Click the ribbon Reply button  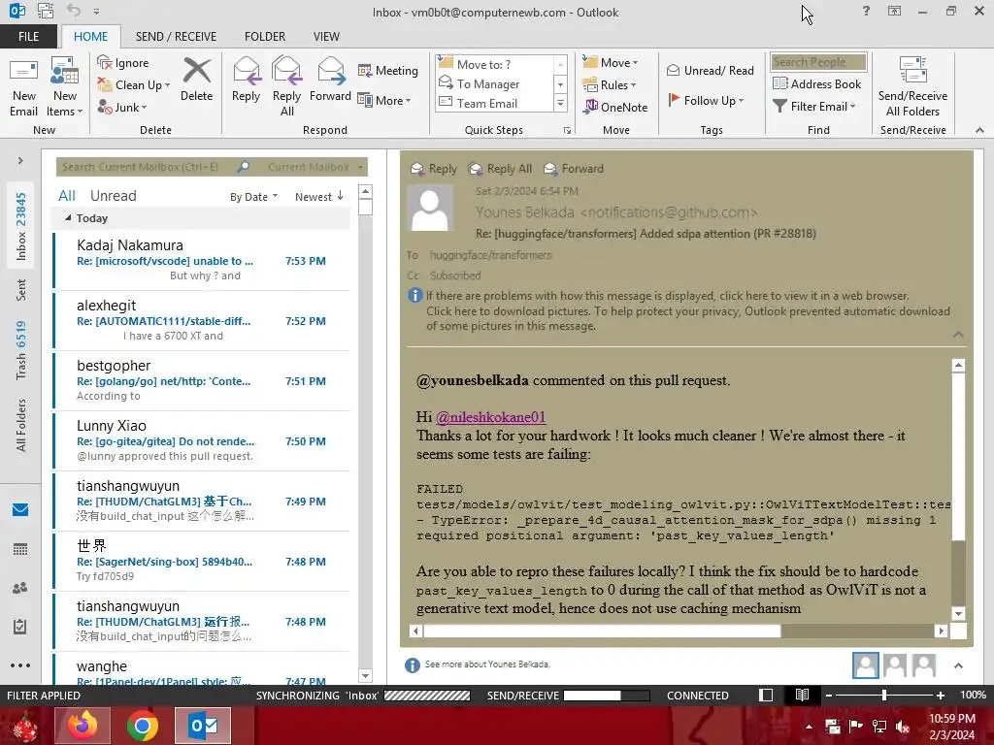pyautogui.click(x=246, y=81)
